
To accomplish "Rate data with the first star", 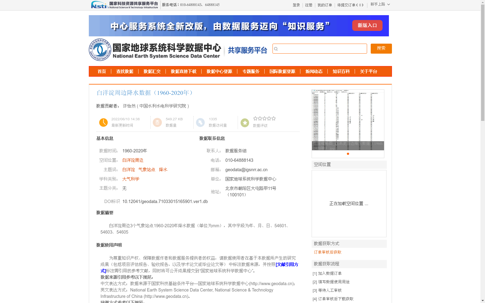I will coord(256,118).
